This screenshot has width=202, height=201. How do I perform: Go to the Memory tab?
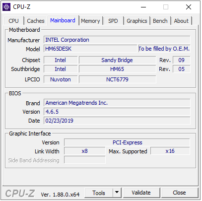[90, 21]
